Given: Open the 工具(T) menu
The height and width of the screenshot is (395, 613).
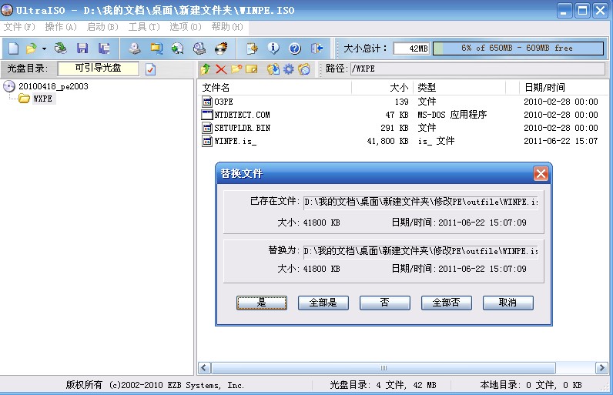Looking at the screenshot, I should [144, 27].
